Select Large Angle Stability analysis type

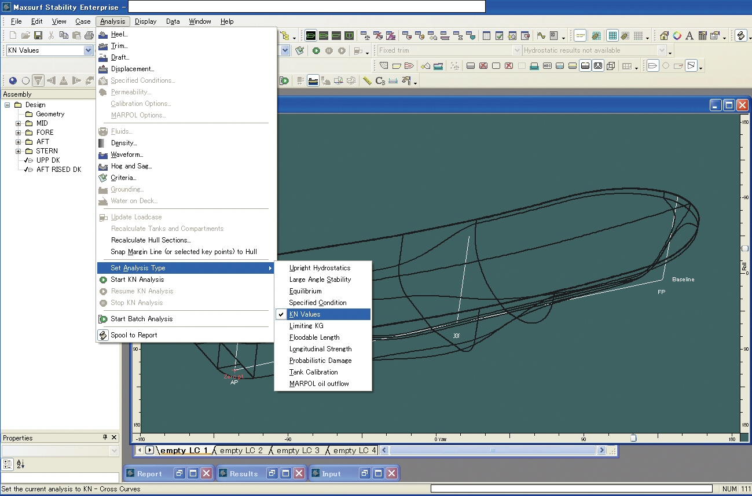[320, 280]
